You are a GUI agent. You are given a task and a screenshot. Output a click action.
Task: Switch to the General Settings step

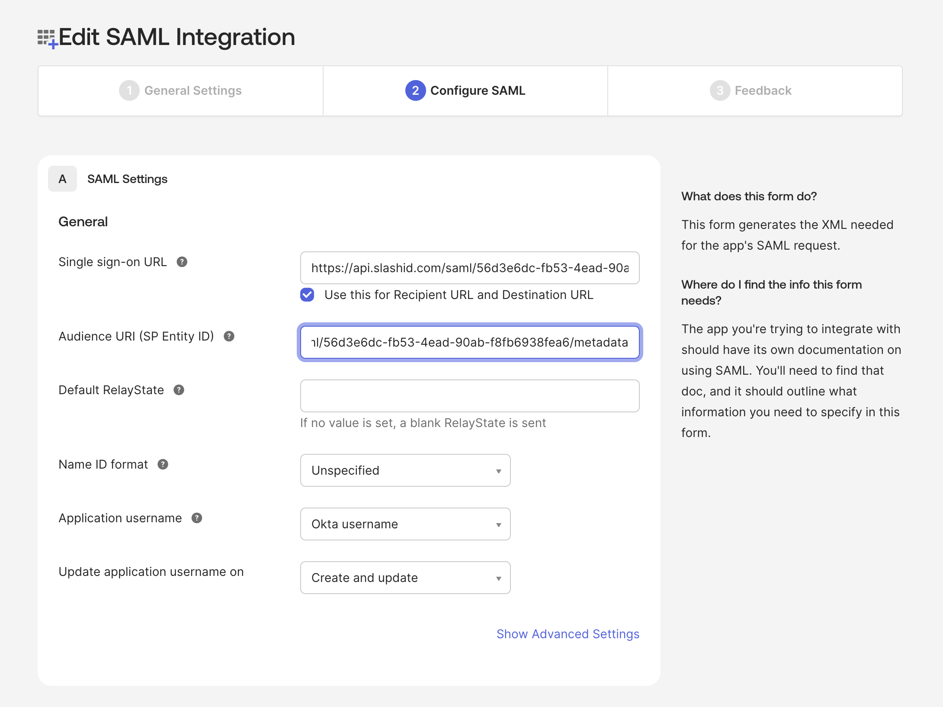(192, 90)
